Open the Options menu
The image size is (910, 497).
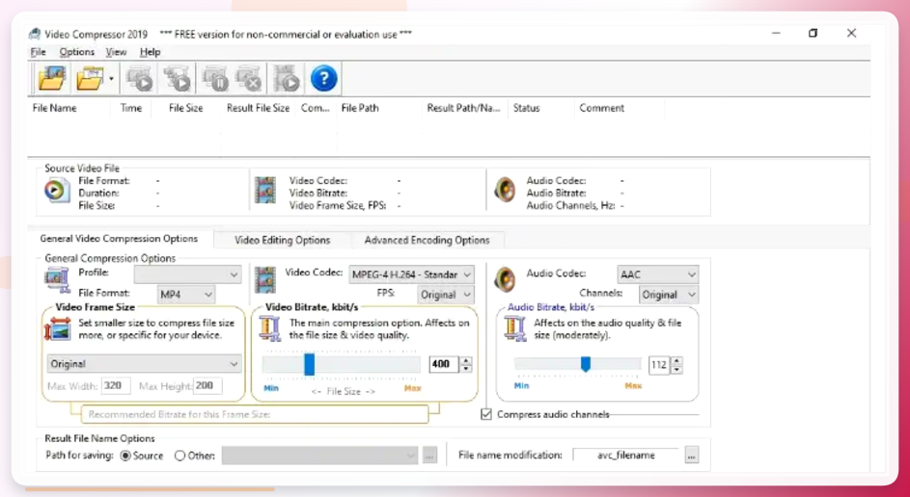76,52
